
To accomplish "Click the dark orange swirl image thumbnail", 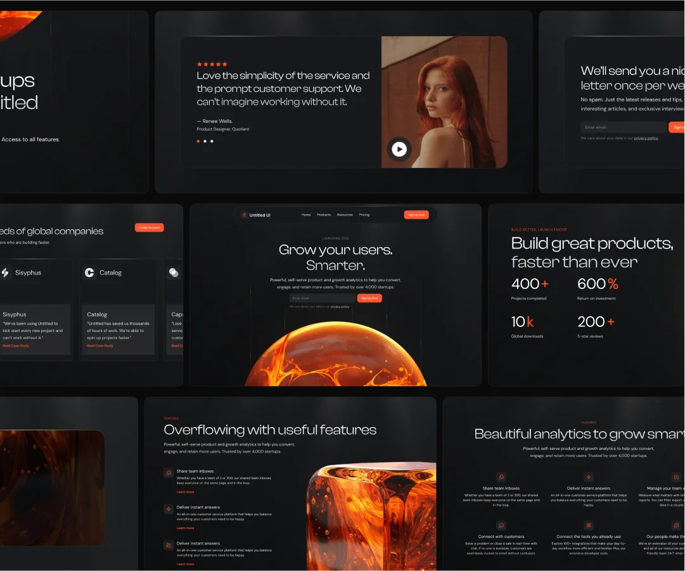I will [x=52, y=488].
